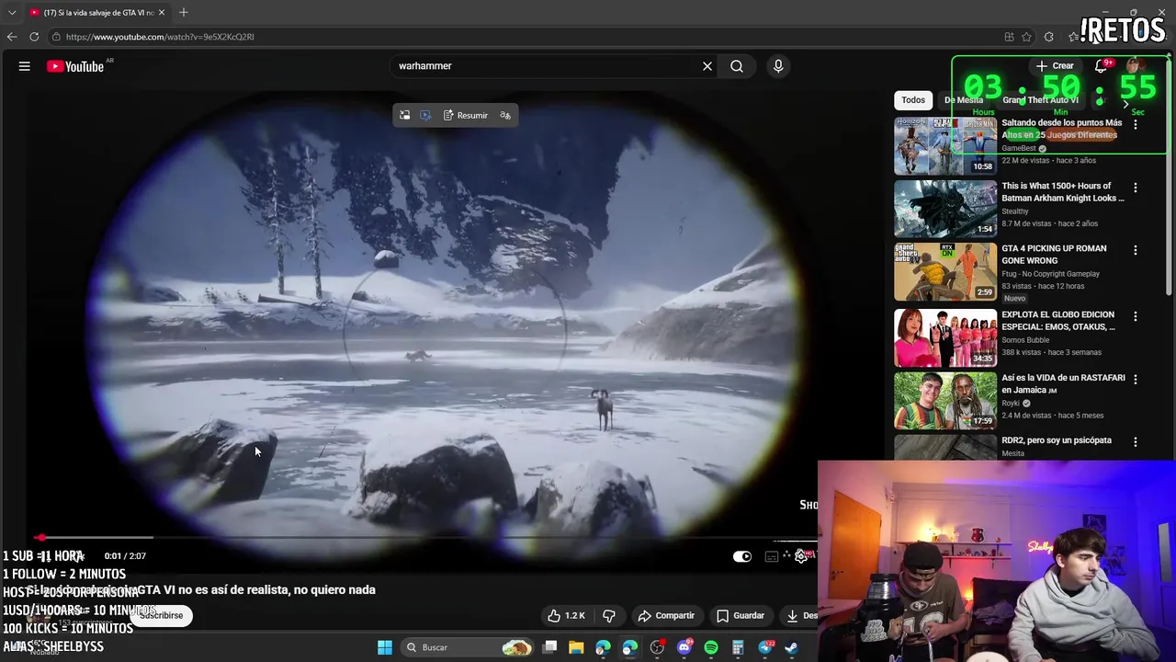Open the tab search dropdown arrow
The width and height of the screenshot is (1176, 662).
pos(12,13)
